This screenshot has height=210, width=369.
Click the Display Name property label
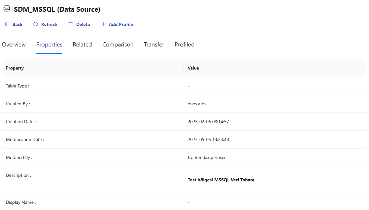point(21,202)
